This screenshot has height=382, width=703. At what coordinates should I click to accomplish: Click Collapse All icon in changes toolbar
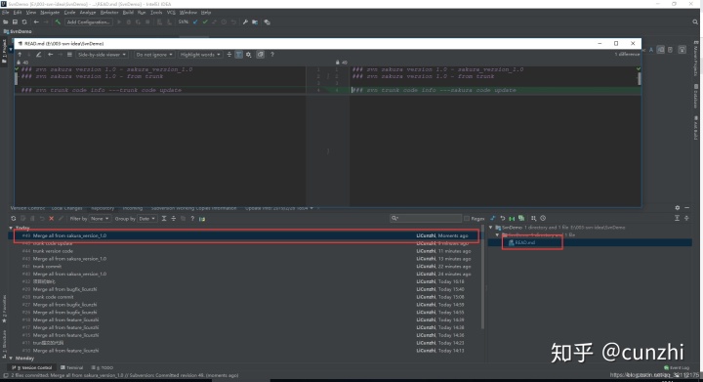coord(174,218)
